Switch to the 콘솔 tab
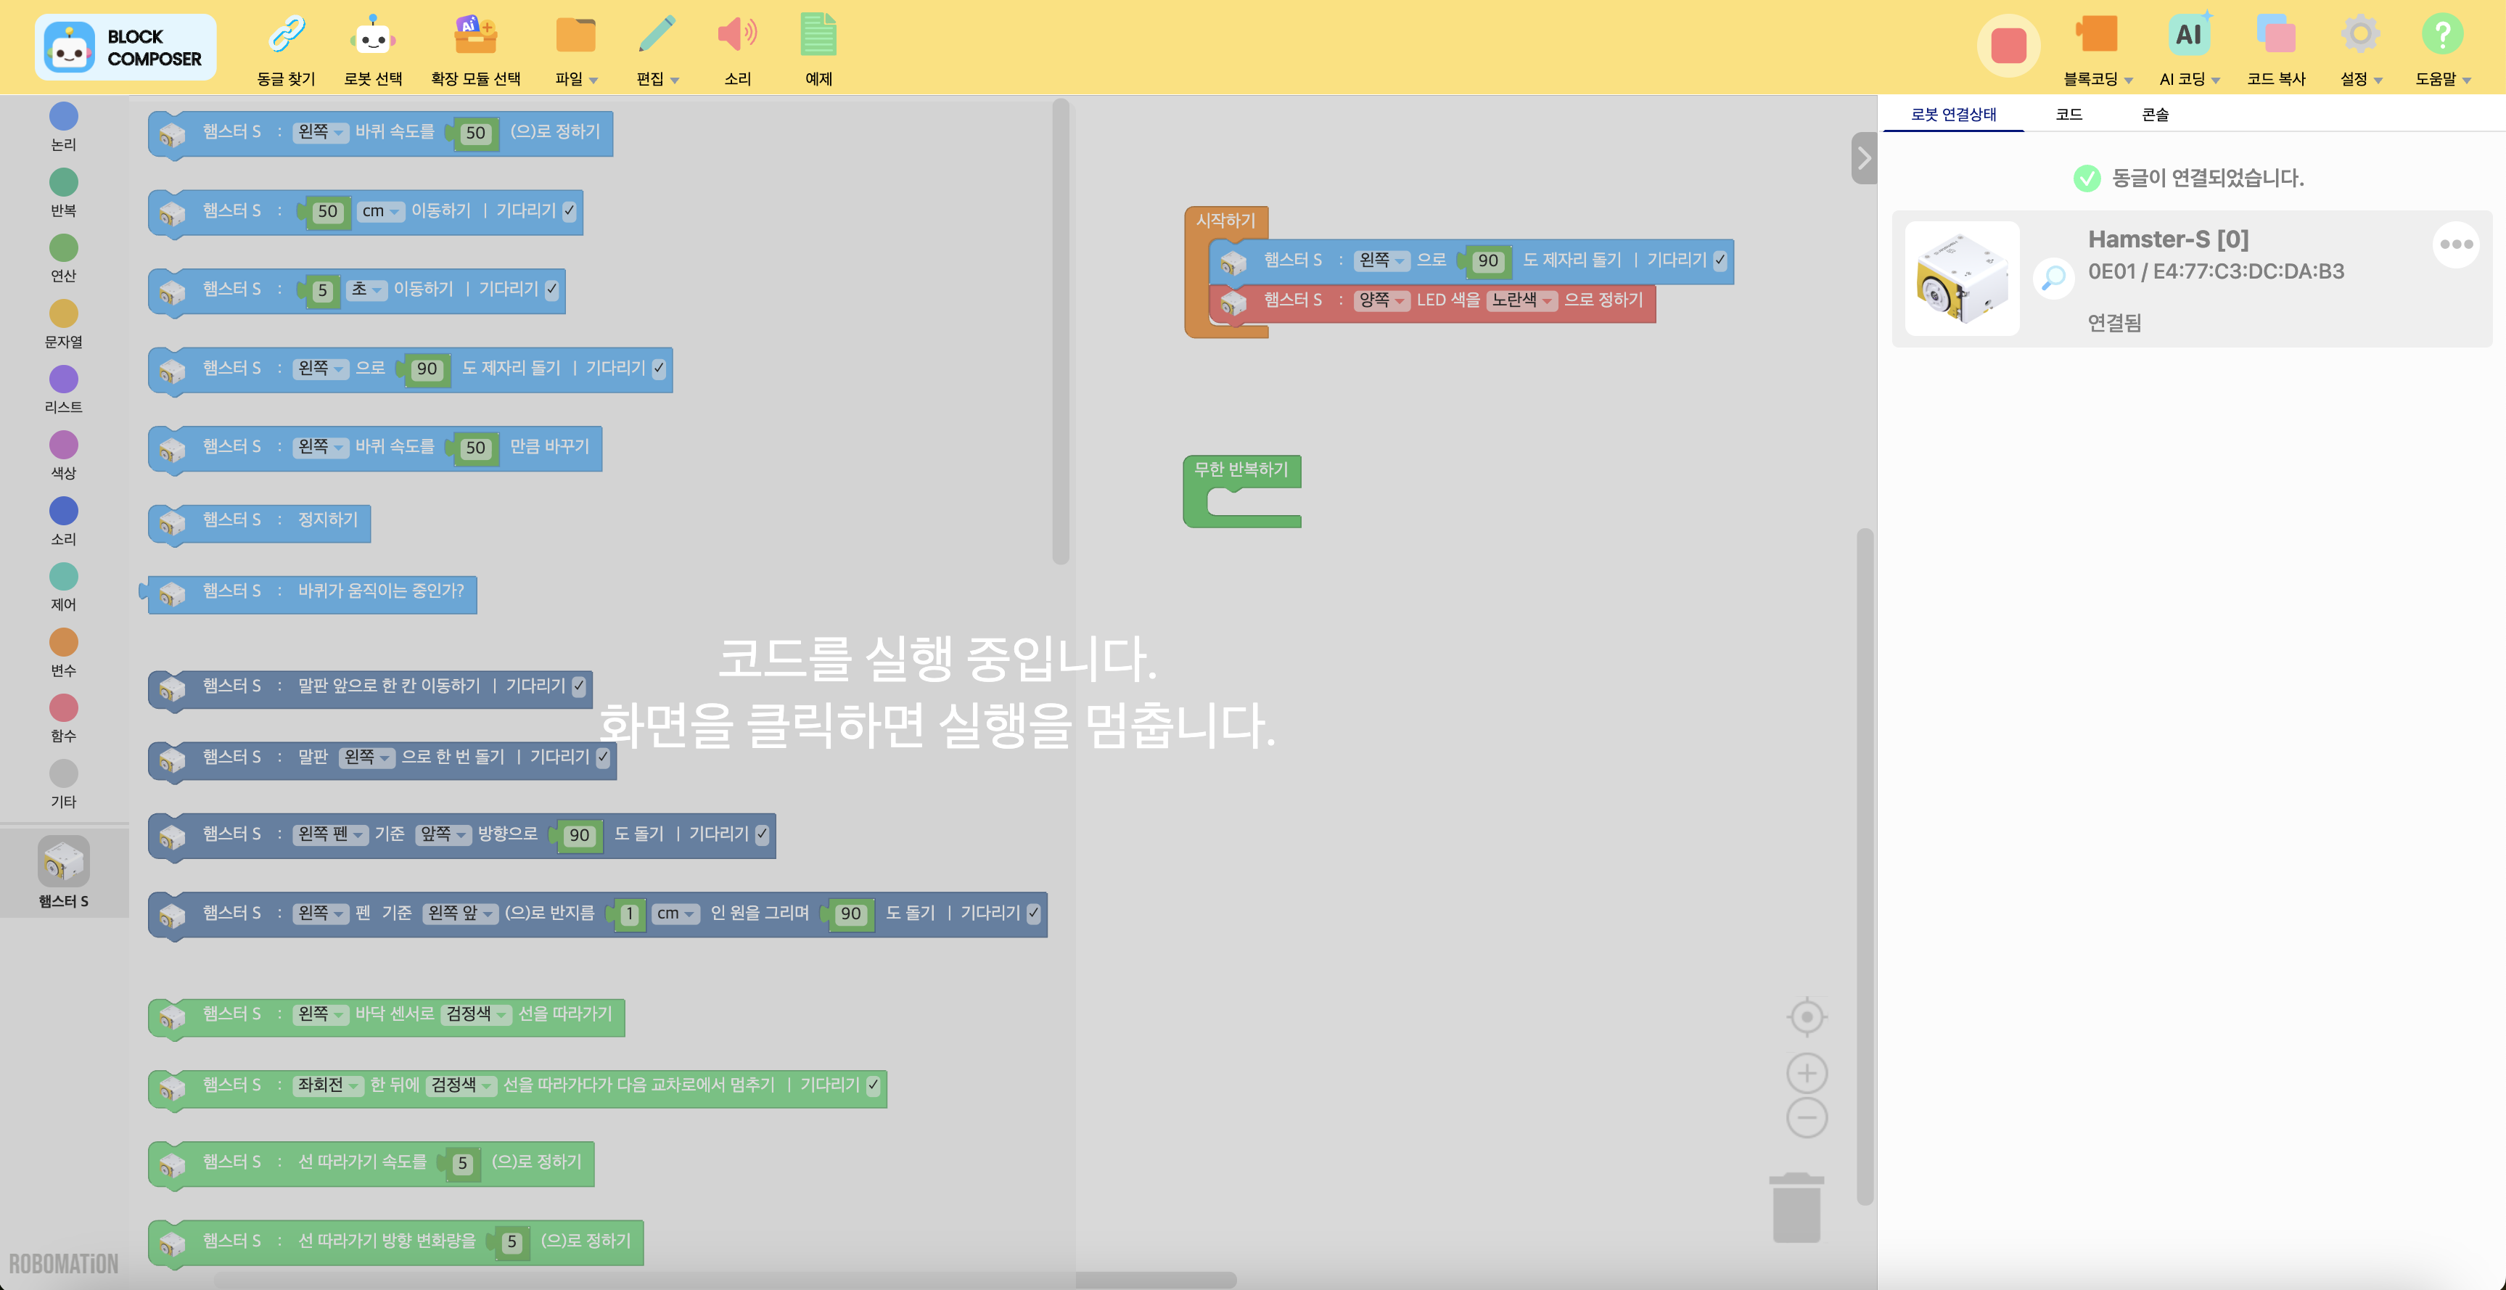2506x1290 pixels. (2155, 115)
